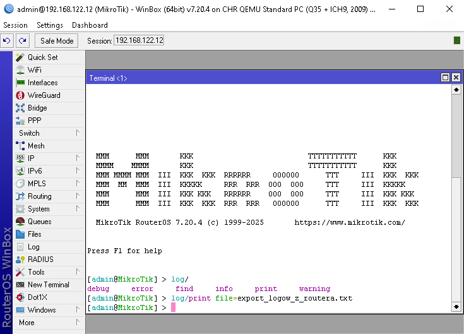The height and width of the screenshot is (334, 464).
Task: Open the Log icon
Action: [x=20, y=247]
